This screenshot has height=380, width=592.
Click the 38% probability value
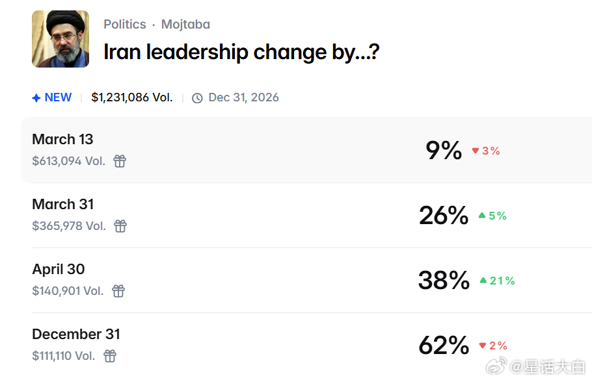click(444, 281)
